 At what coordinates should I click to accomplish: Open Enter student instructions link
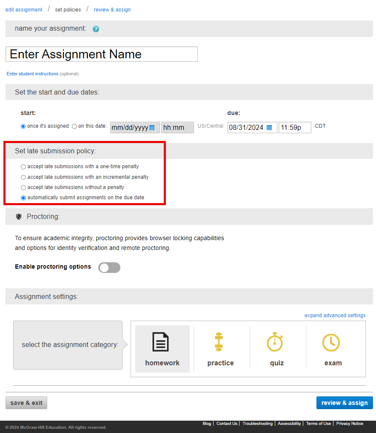32,74
